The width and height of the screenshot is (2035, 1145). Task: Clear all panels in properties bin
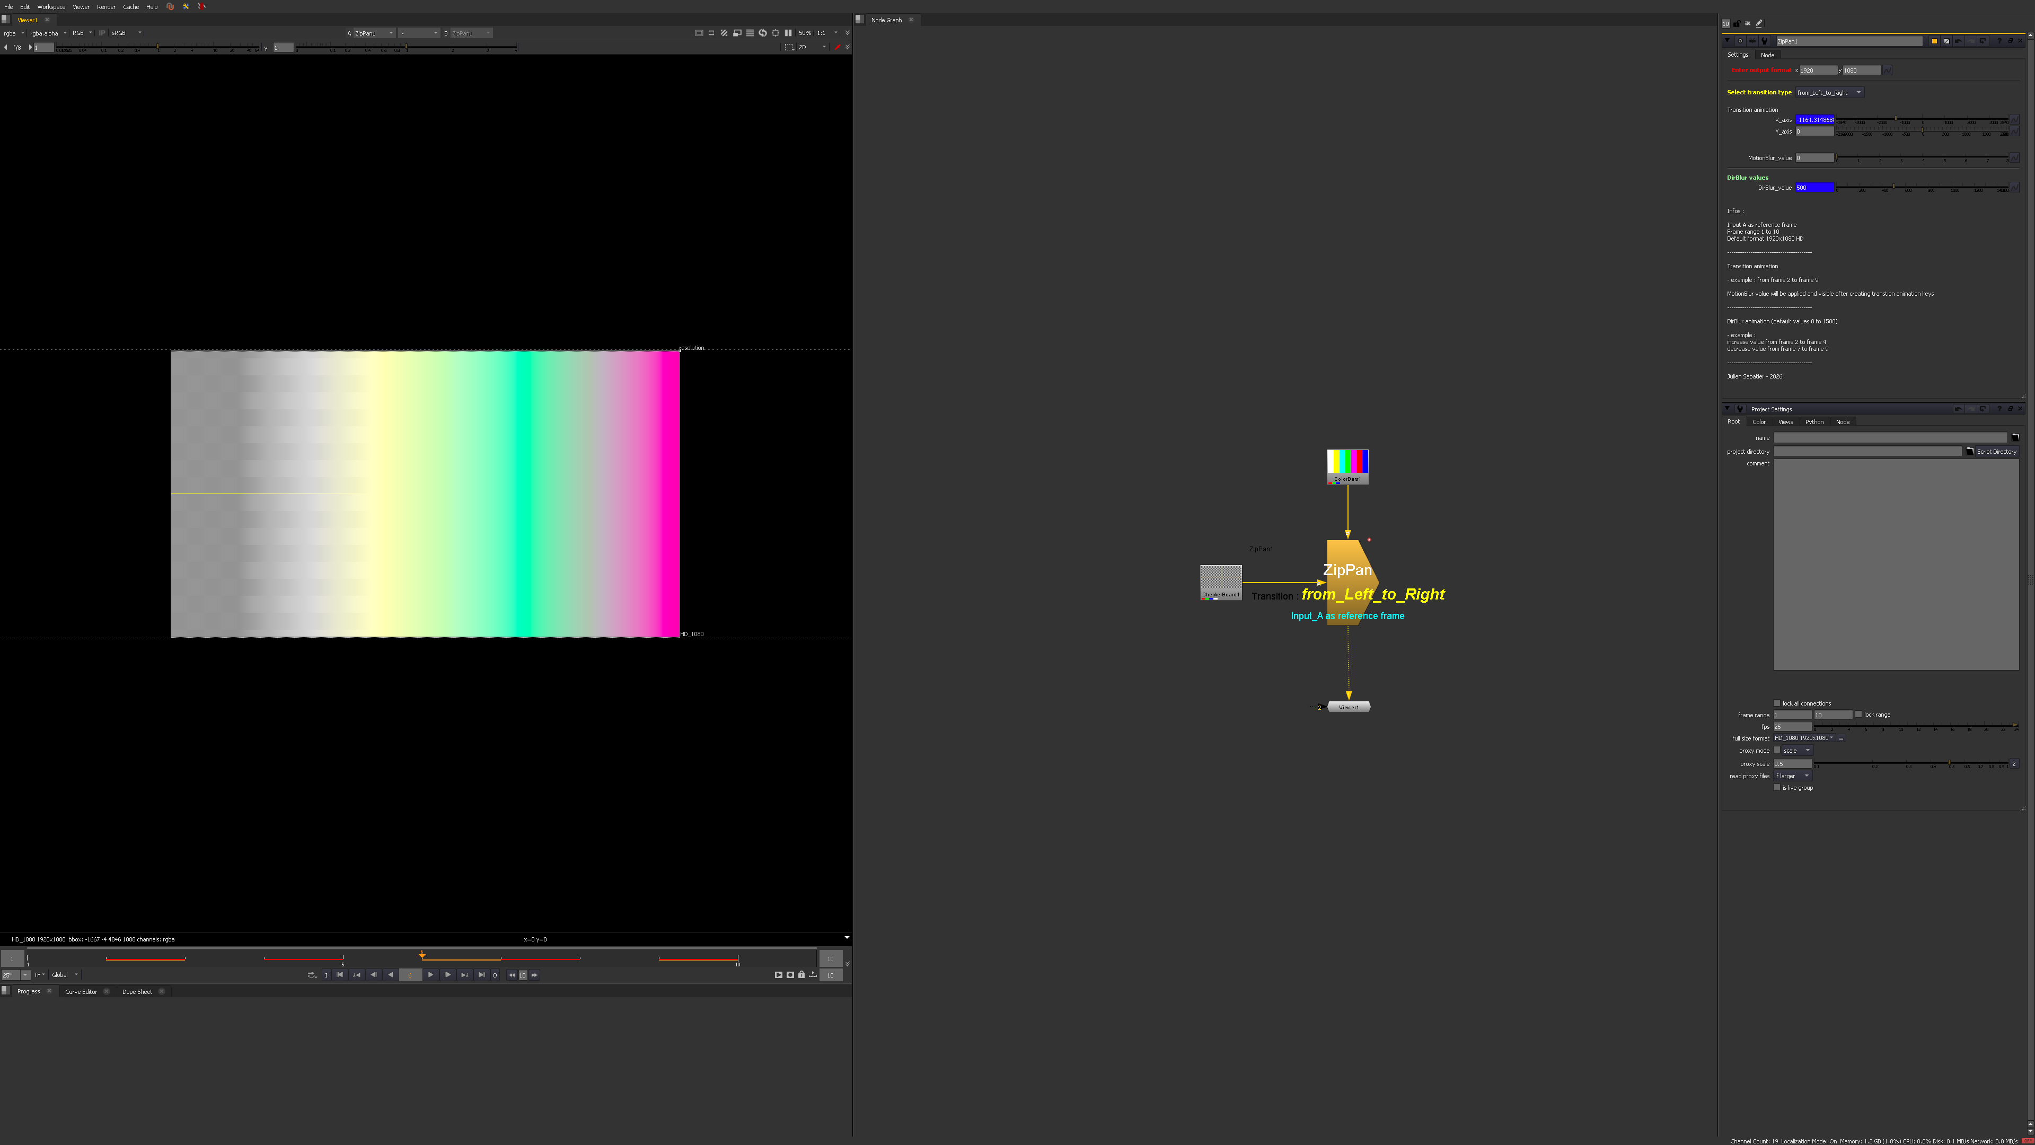pyautogui.click(x=1748, y=23)
